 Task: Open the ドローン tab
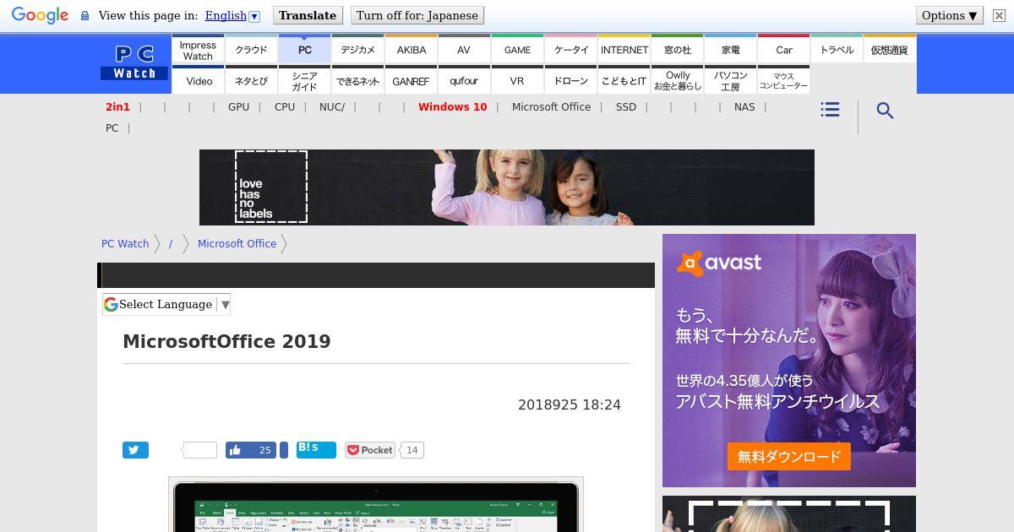(x=571, y=81)
